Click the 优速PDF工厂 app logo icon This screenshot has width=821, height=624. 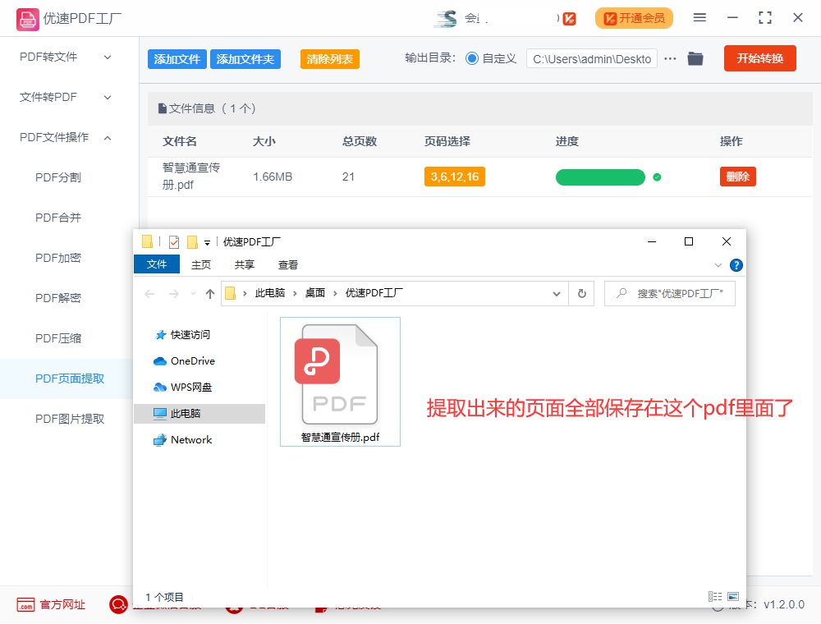click(x=27, y=20)
